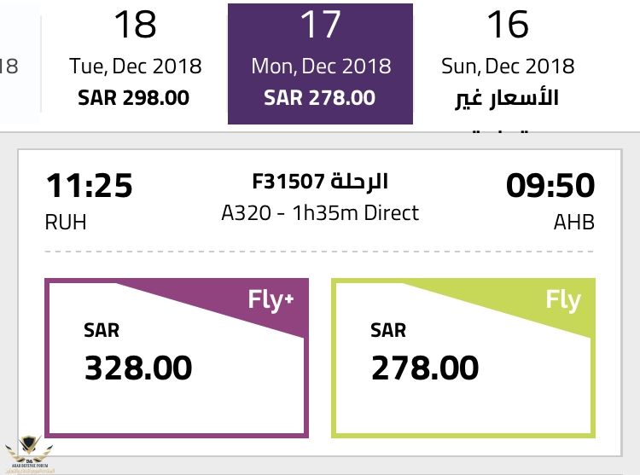Viewport: 640px width, 475px height.
Task: Select the Mon 17 Dec 2018 date tab
Action: [x=320, y=64]
